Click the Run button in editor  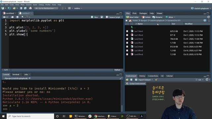[x=94, y=17]
